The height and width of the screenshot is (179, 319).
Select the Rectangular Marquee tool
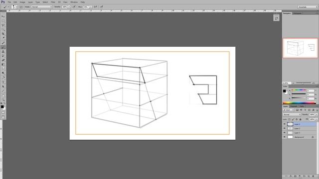click(3, 21)
